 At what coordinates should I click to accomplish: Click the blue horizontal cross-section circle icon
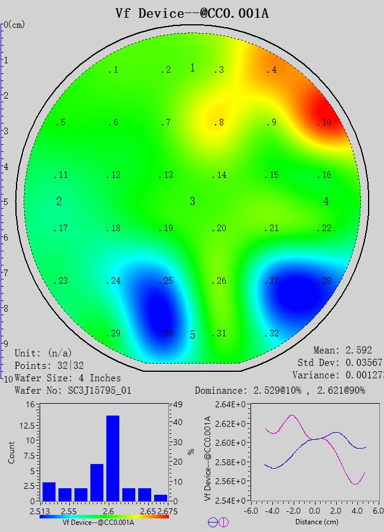click(212, 522)
